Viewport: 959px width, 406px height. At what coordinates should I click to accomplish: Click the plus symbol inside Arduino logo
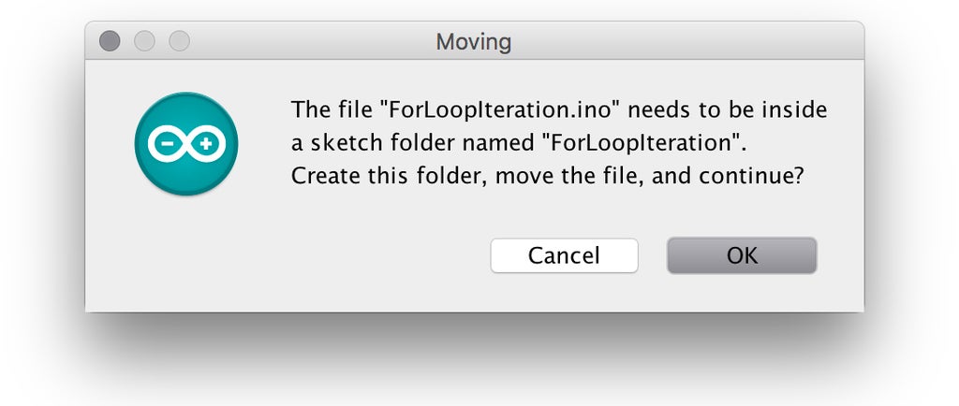click(x=205, y=144)
